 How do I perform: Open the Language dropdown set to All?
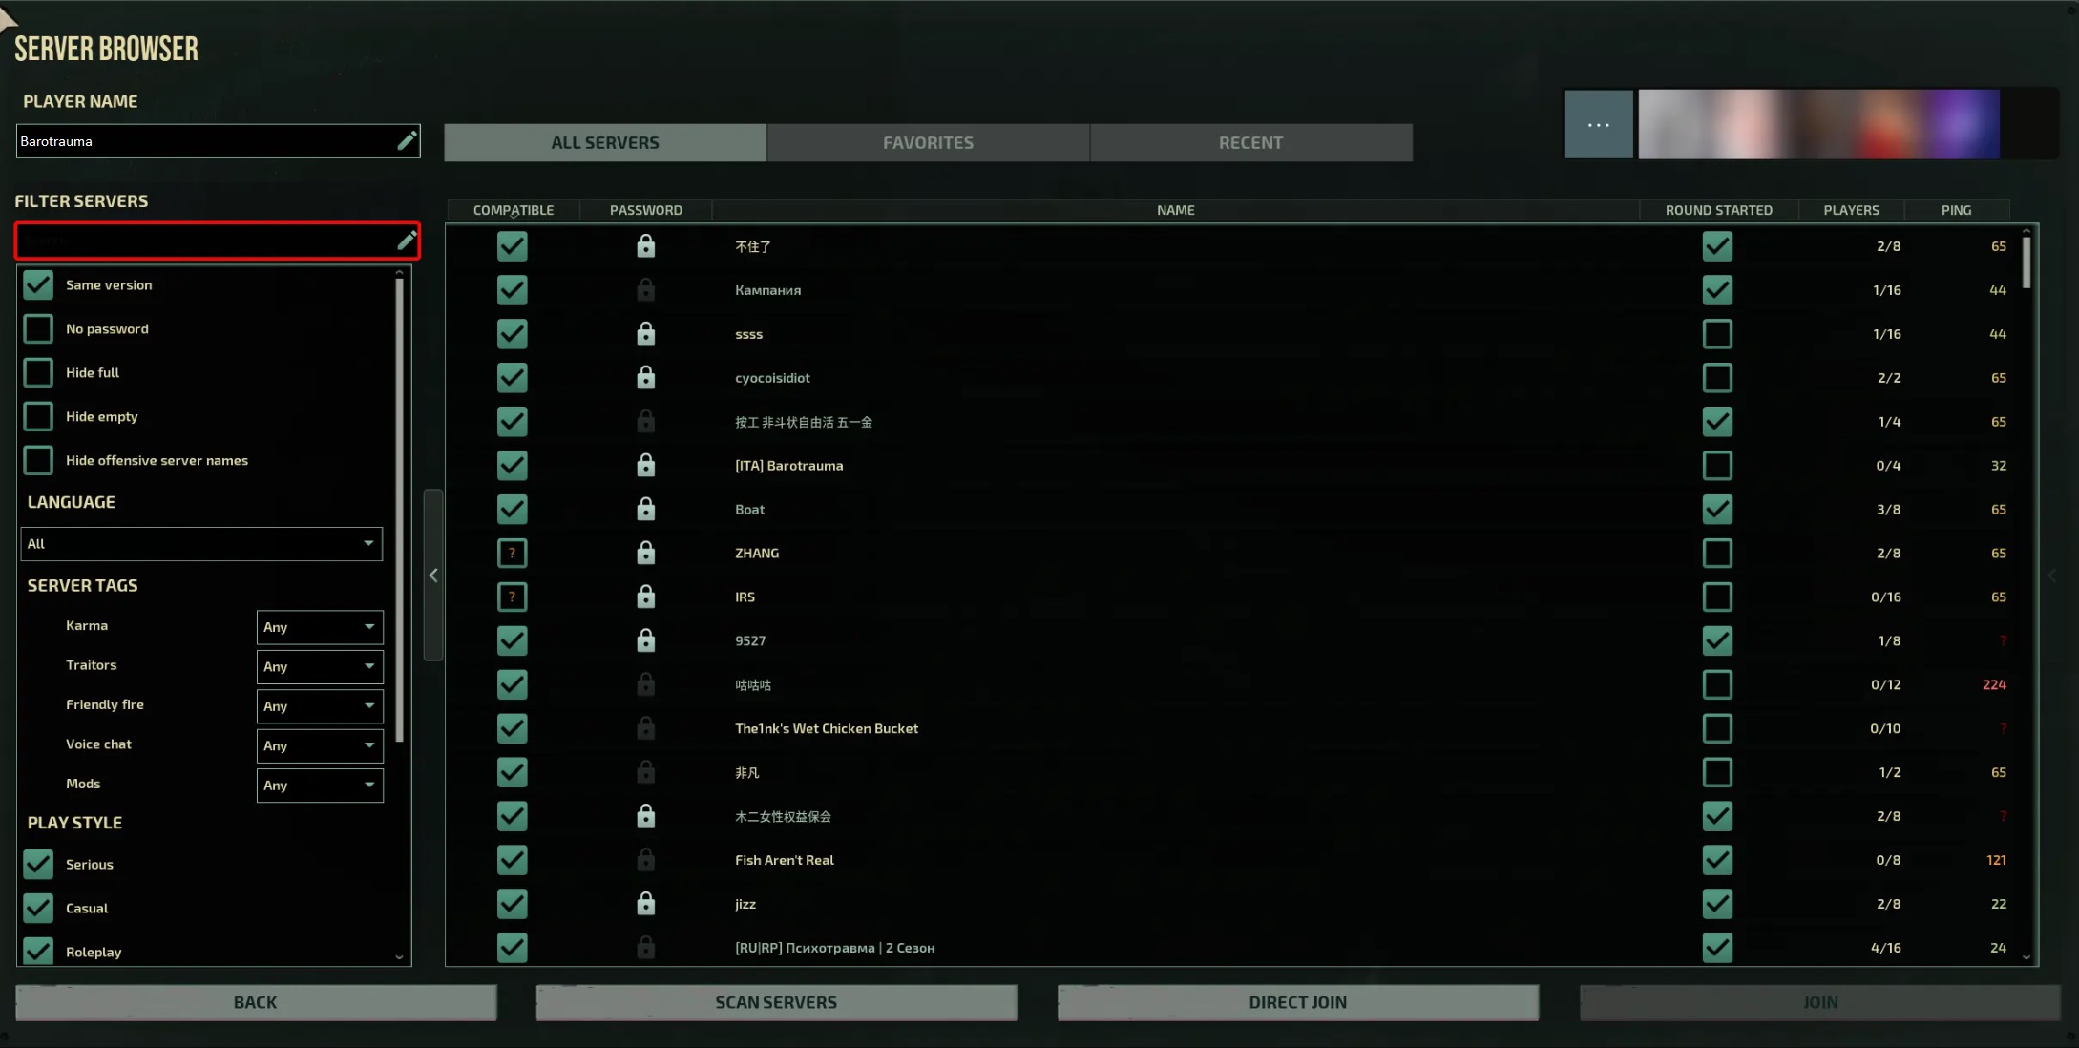pyautogui.click(x=201, y=543)
